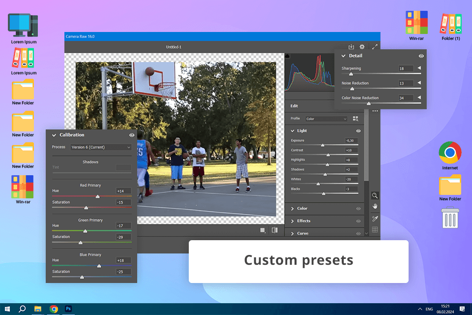472x315 pixels.
Task: Click the Color Noise Reduction value field
Action: (406, 98)
